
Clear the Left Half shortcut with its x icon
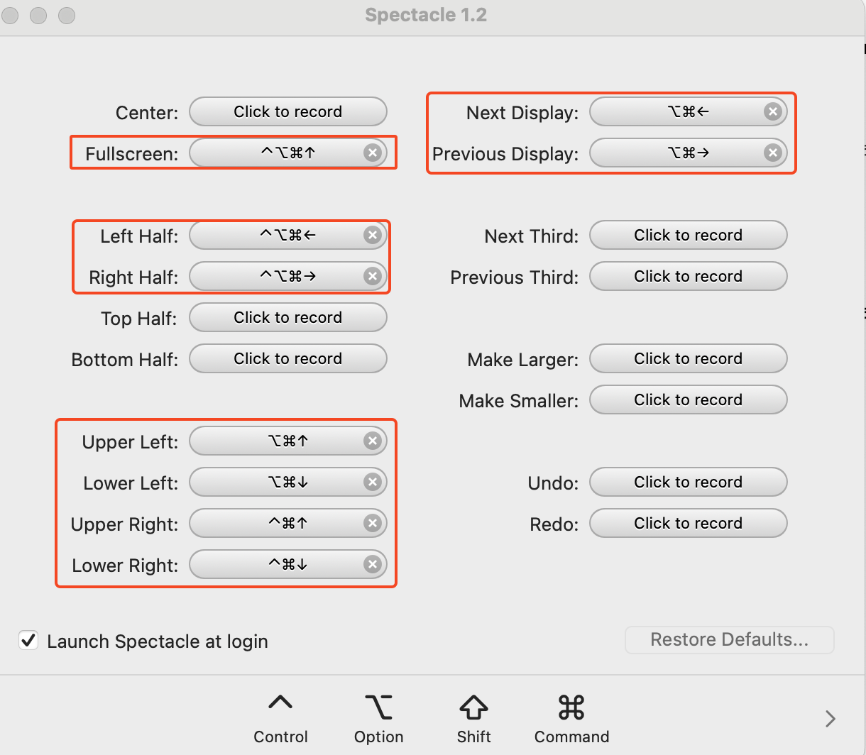(373, 235)
